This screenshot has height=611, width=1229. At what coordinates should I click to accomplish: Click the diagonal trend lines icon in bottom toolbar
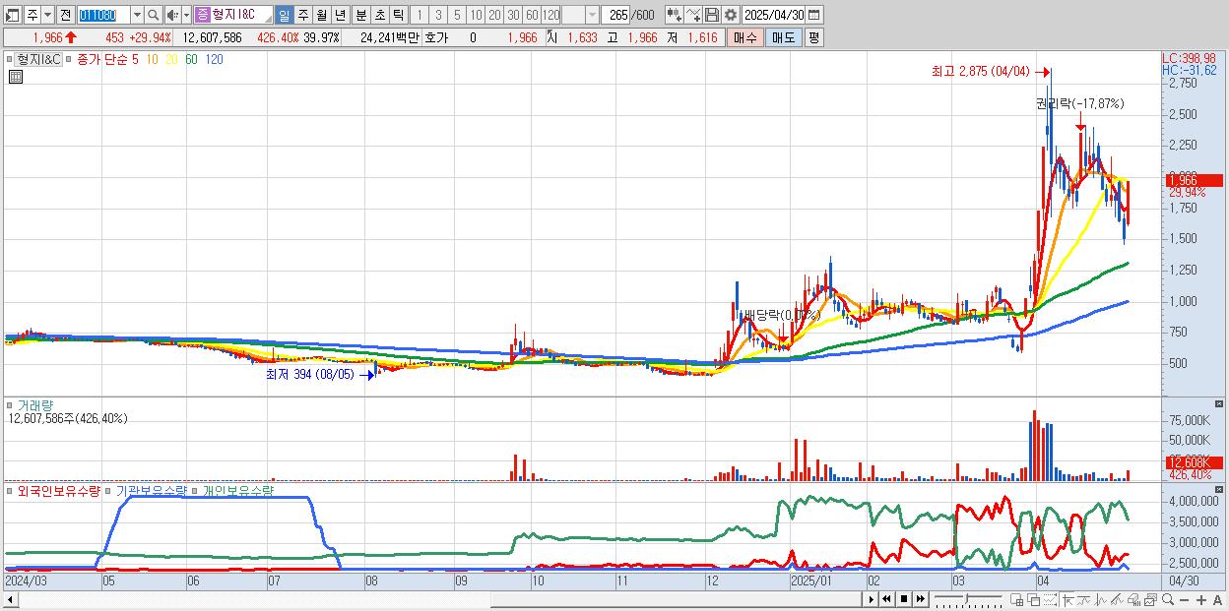1117,599
